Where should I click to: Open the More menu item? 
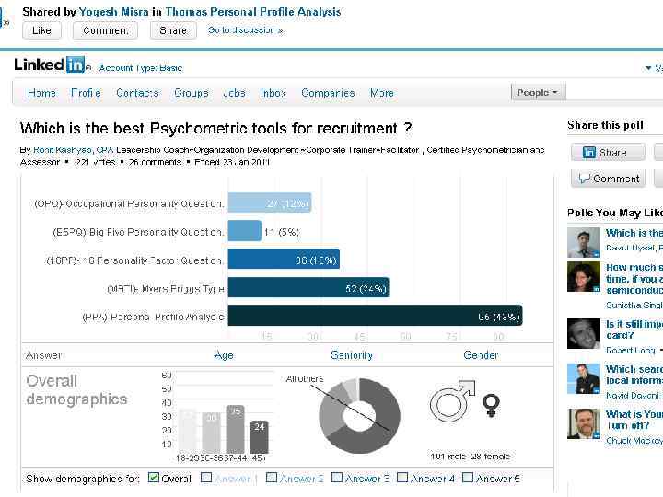click(x=382, y=93)
